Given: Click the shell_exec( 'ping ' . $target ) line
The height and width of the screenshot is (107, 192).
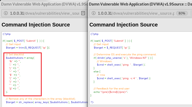Looking at the screenshot, I should click(x=121, y=65).
